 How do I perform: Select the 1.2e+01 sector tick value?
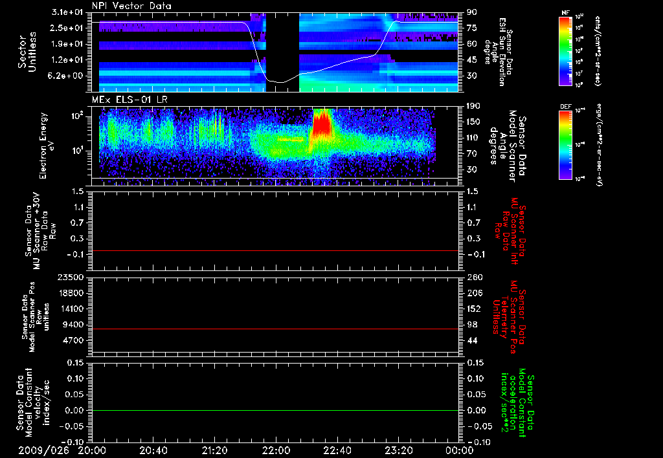pos(67,60)
